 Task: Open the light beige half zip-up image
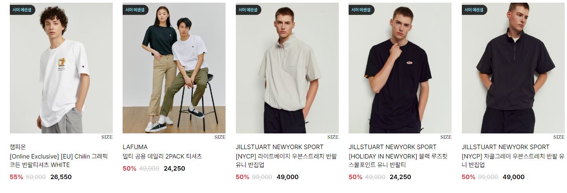287,68
